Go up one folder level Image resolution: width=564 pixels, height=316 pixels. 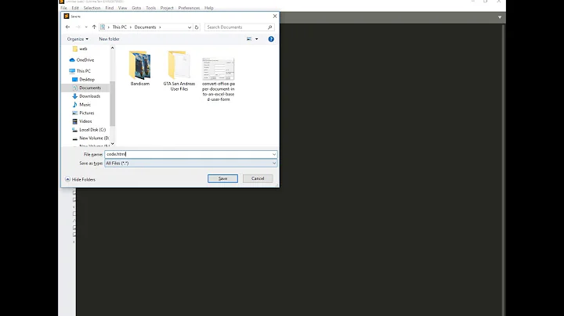(x=94, y=27)
